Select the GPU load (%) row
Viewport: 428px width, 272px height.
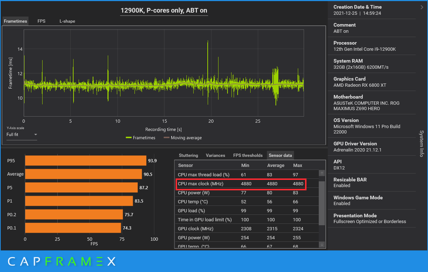[x=247, y=210]
